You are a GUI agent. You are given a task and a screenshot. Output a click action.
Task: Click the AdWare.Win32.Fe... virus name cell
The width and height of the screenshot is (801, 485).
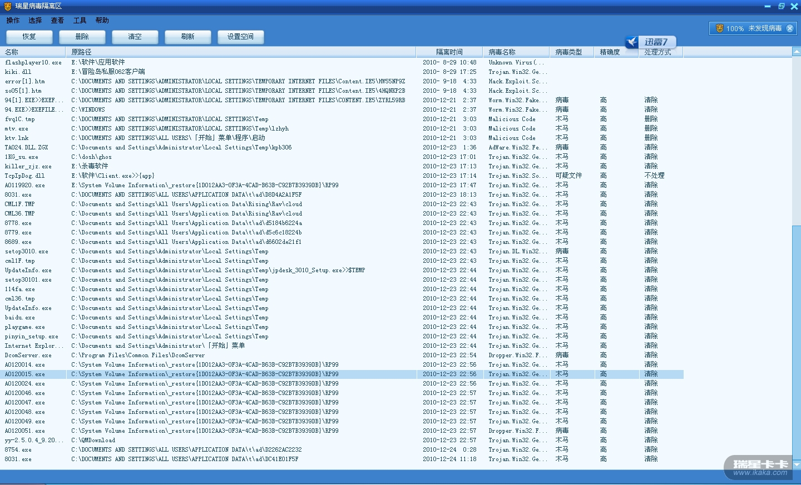518,148
